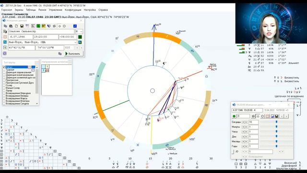The height and width of the screenshot is (173, 307).
Task: Select the small circle single-chart icon in source data toolbar
Action: tap(59, 26)
